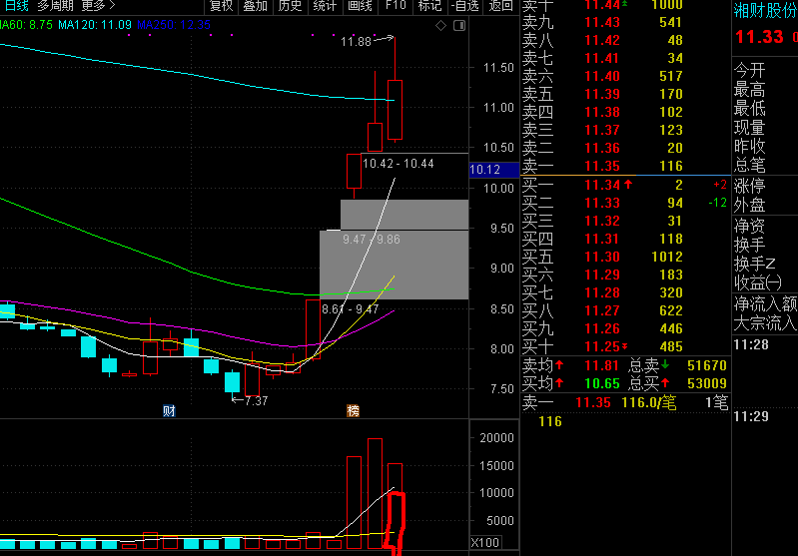The width and height of the screenshot is (798, 556).
Task: Open the 多周期 multi-period menu
Action: click(56, 6)
